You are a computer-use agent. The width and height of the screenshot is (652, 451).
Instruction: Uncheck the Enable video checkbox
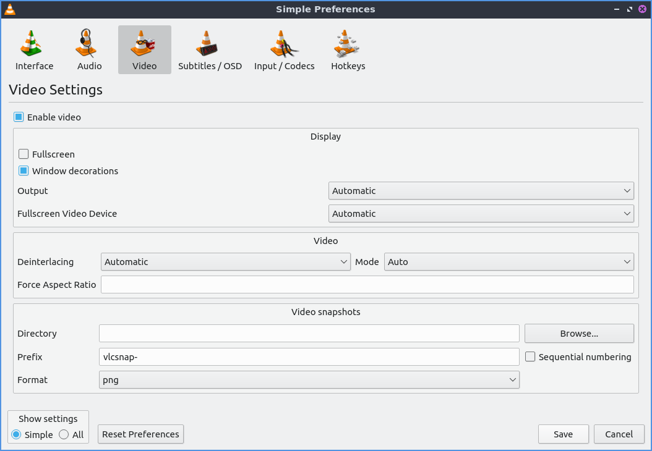19,117
